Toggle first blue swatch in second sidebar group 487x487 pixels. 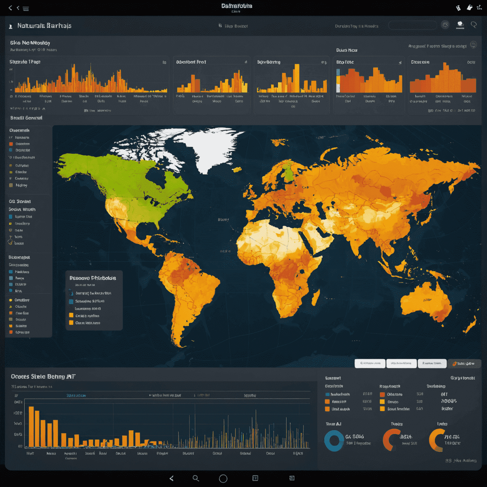pyautogui.click(x=11, y=217)
